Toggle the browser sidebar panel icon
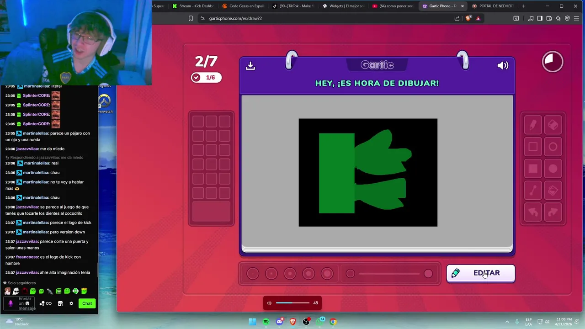585x329 pixels. (540, 18)
